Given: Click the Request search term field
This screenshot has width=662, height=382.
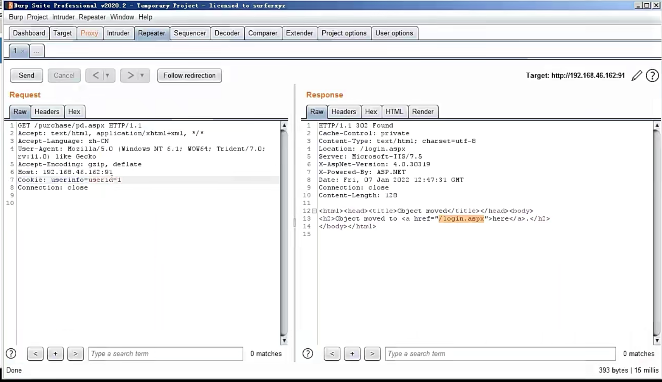Looking at the screenshot, I should pyautogui.click(x=166, y=354).
